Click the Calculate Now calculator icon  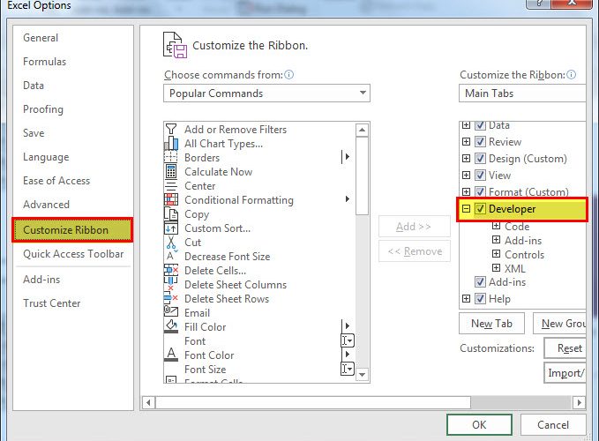pos(171,171)
